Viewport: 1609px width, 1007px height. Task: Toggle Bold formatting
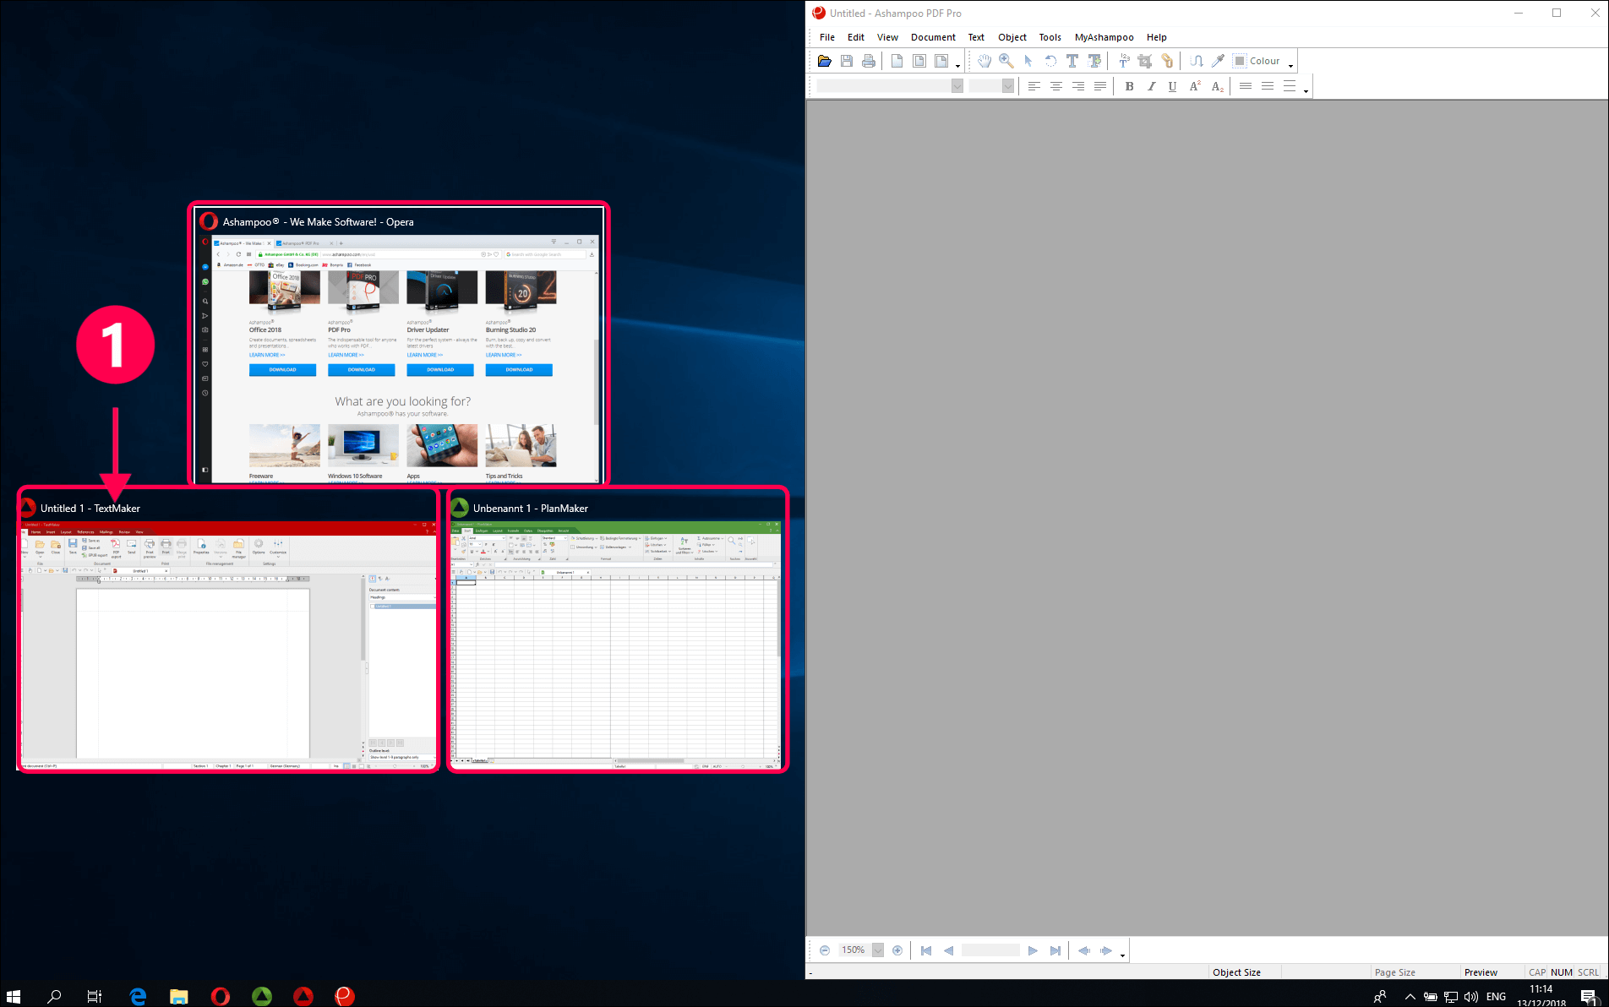pos(1129,86)
